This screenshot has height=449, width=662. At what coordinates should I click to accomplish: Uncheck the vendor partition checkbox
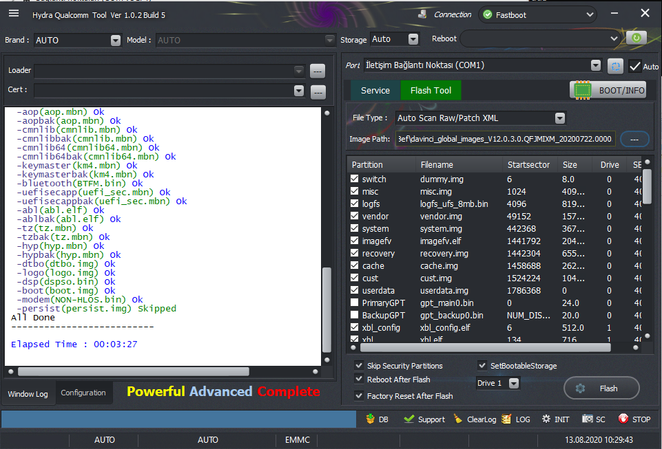[355, 216]
